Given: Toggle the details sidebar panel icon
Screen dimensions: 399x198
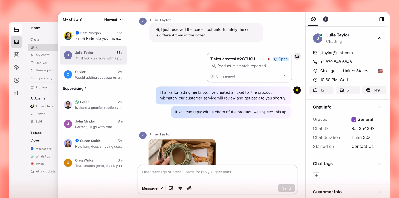Looking at the screenshot, I should (382, 19).
